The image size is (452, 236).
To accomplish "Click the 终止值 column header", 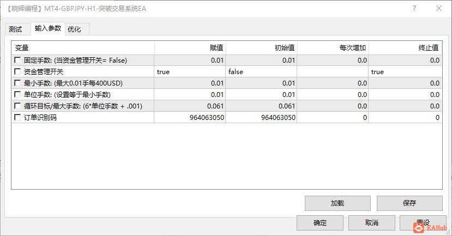I will point(405,48).
